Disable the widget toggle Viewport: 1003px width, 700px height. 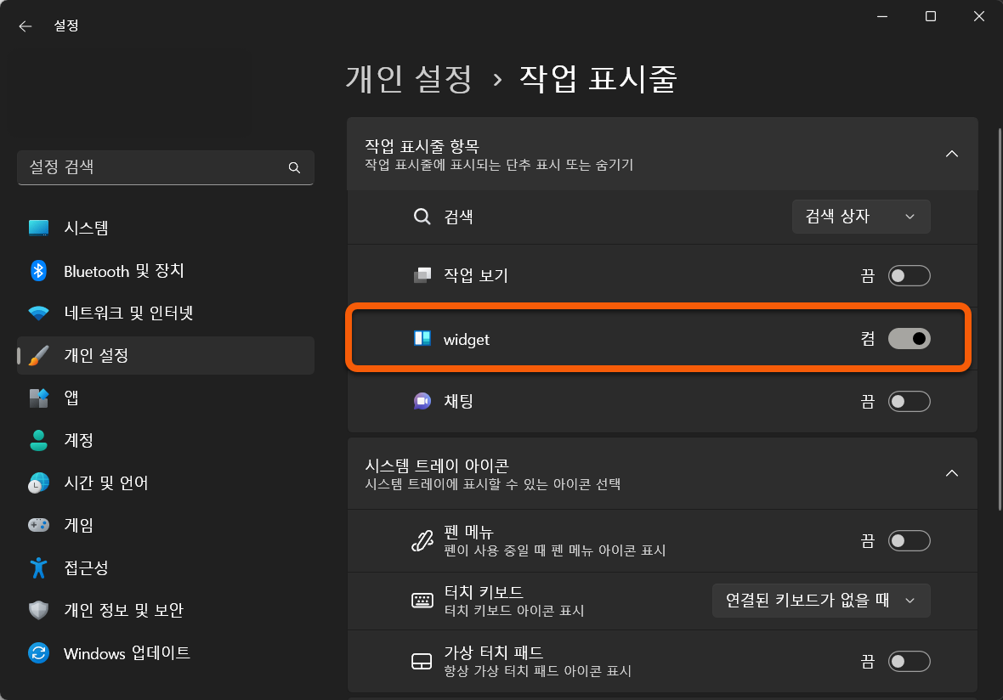[910, 338]
